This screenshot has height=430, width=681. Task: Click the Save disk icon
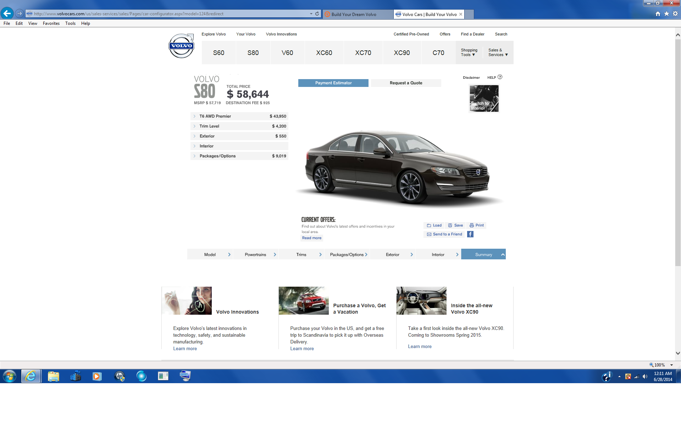(450, 225)
